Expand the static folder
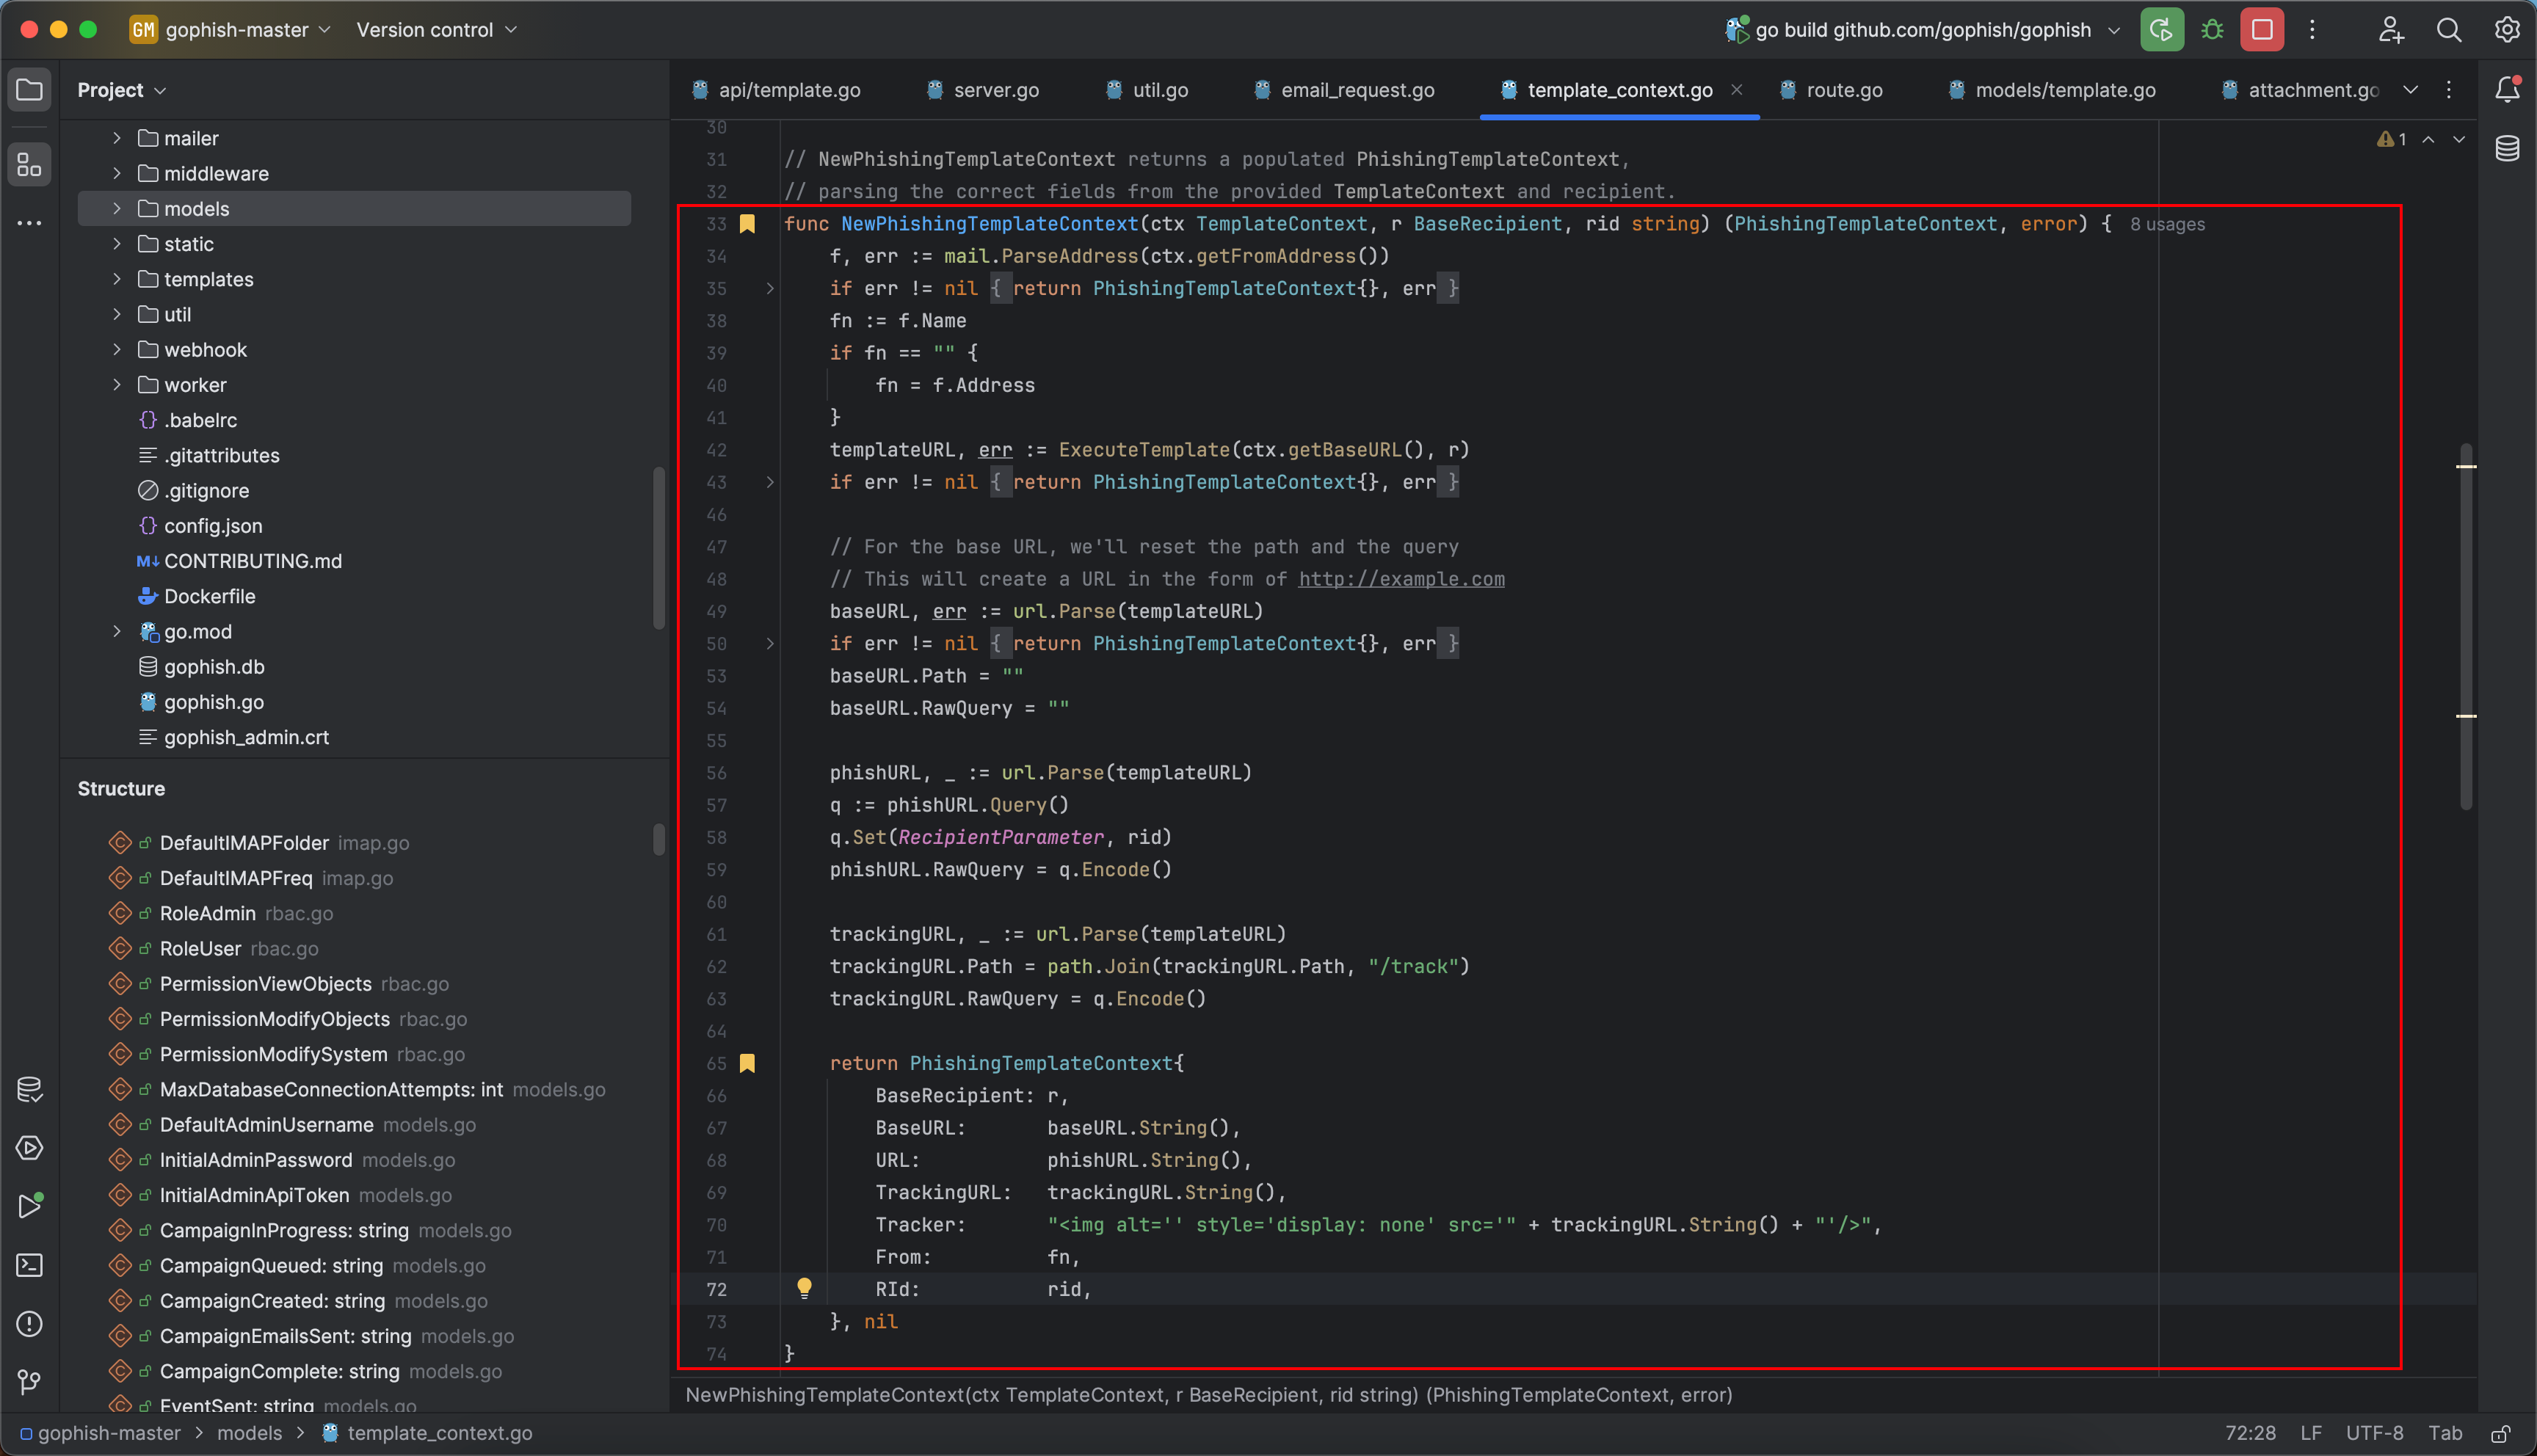 pyautogui.click(x=117, y=244)
